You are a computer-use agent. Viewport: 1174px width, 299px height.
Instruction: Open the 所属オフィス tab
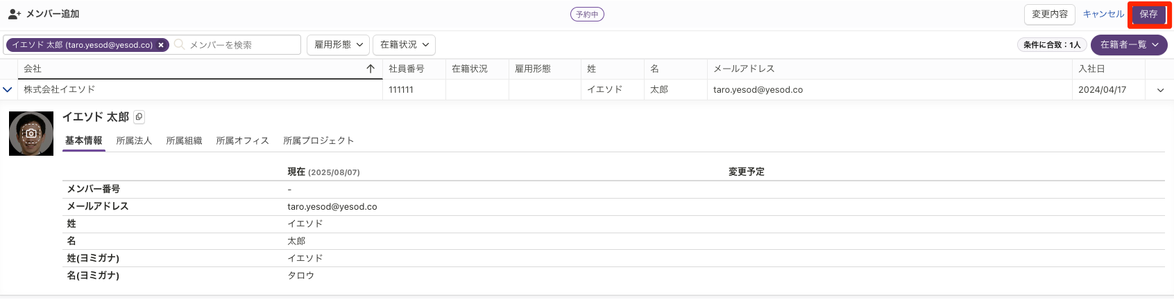242,141
